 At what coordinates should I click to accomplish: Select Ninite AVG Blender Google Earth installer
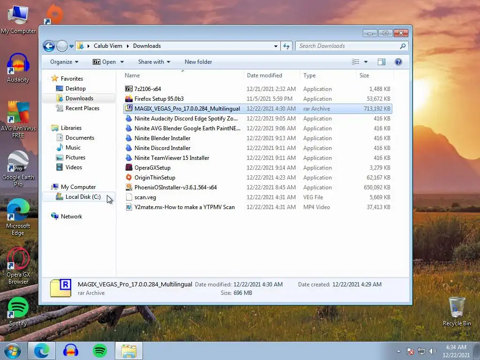(187, 128)
